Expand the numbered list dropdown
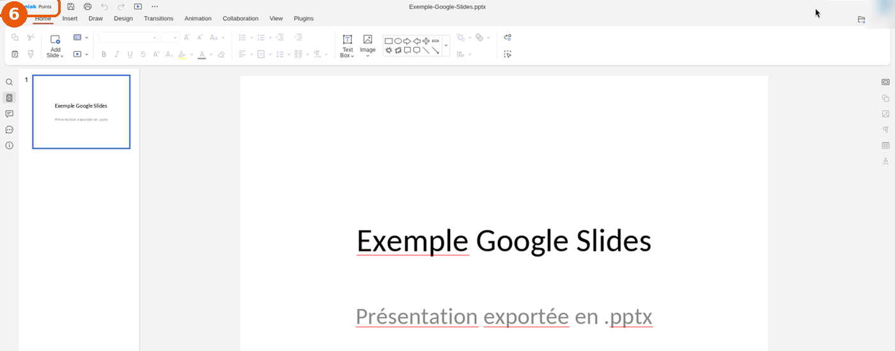Screen dimensions: 895x351 [270, 38]
